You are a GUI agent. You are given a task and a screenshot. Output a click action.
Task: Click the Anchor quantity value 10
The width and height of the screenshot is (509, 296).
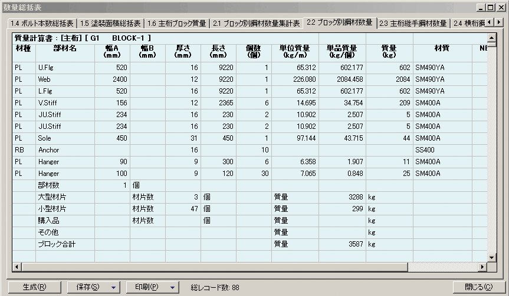click(x=254, y=150)
